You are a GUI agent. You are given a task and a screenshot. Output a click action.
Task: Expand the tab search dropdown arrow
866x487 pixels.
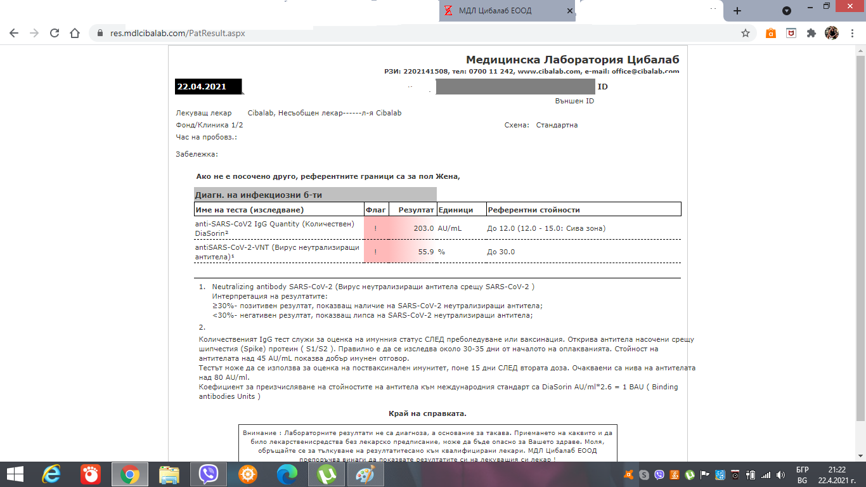tap(787, 11)
